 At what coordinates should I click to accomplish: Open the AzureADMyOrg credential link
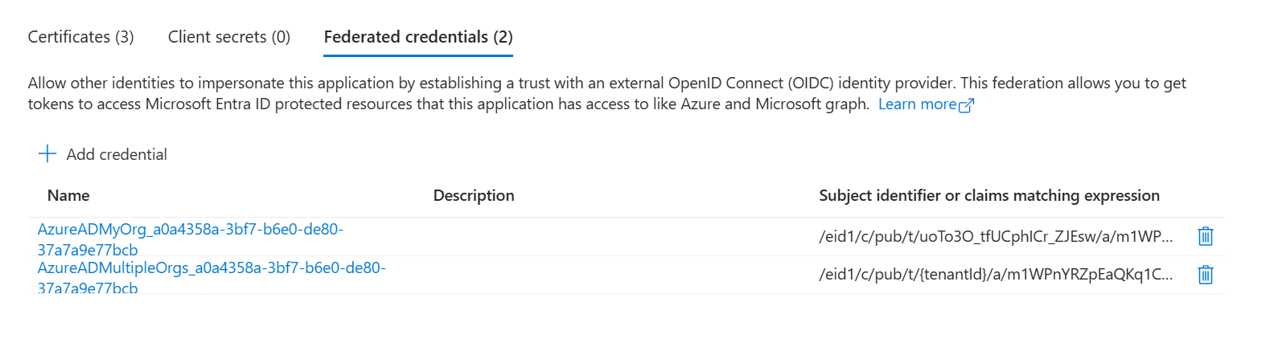(190, 230)
